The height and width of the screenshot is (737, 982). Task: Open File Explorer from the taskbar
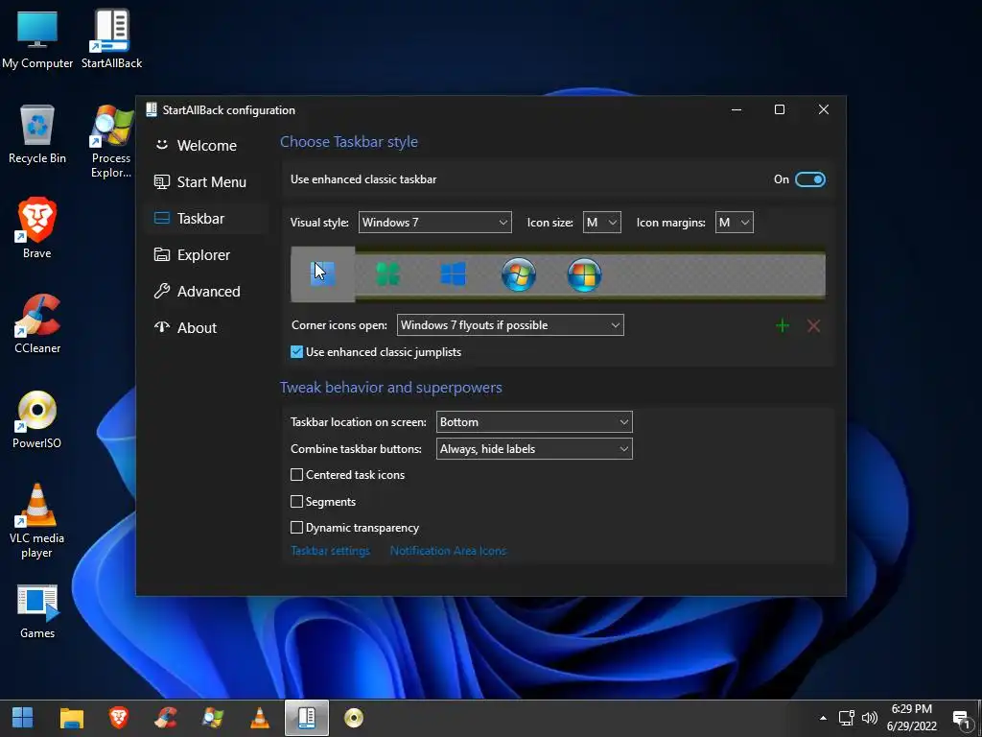pyautogui.click(x=71, y=718)
